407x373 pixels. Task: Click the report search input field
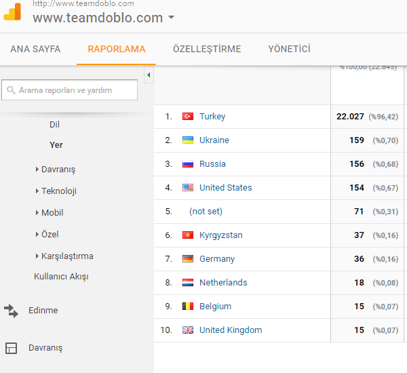[75, 90]
